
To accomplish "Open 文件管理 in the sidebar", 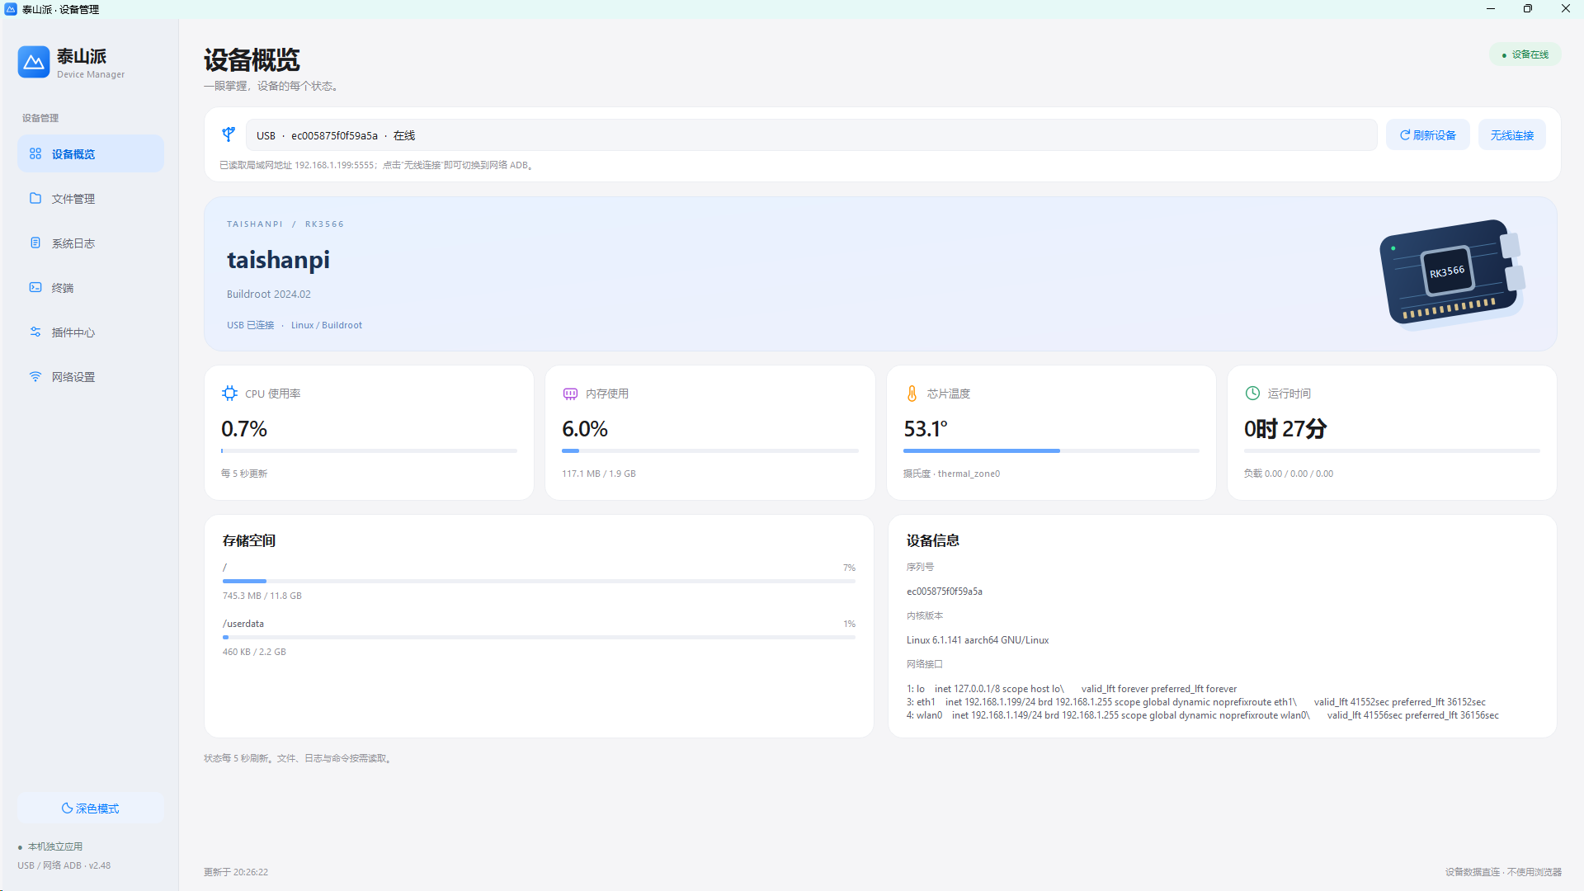I will pyautogui.click(x=91, y=199).
